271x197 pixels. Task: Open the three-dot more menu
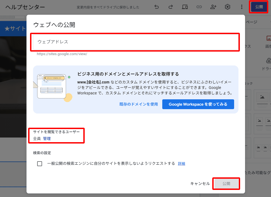click(x=241, y=7)
